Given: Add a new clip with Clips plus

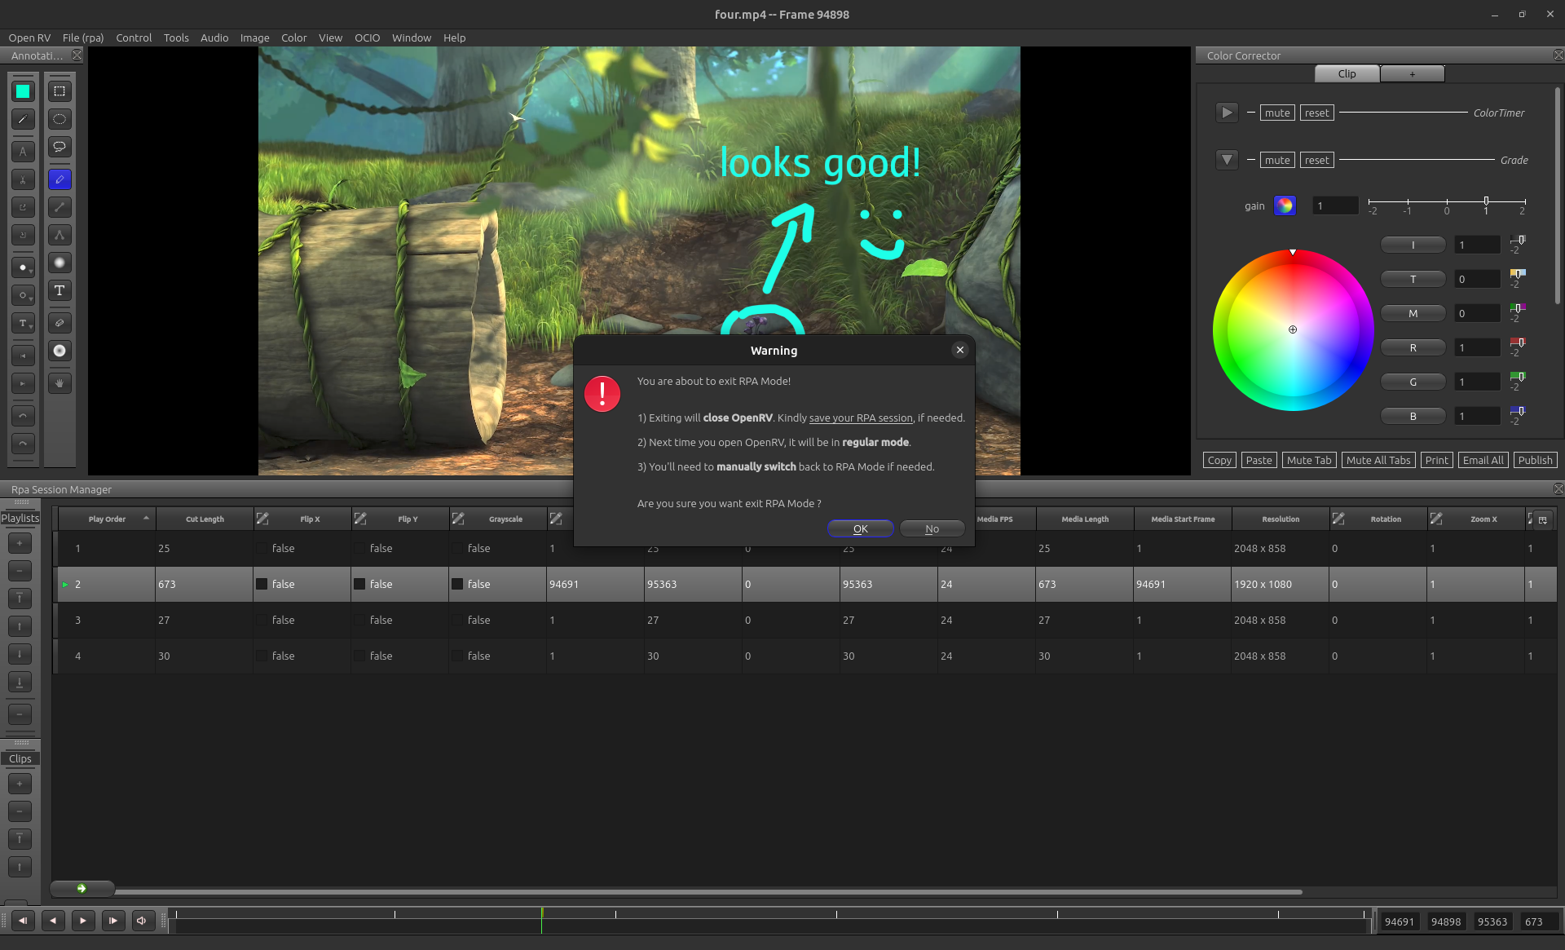Looking at the screenshot, I should click(x=20, y=784).
